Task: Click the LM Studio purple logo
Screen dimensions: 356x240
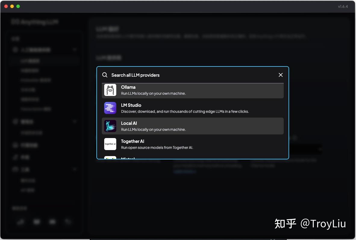Action: [110, 108]
